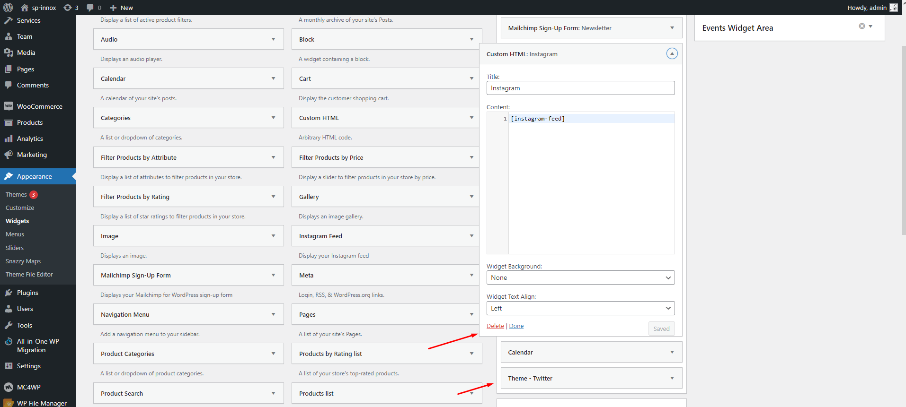
Task: Click inside the Content code editor line 1
Action: click(x=592, y=119)
